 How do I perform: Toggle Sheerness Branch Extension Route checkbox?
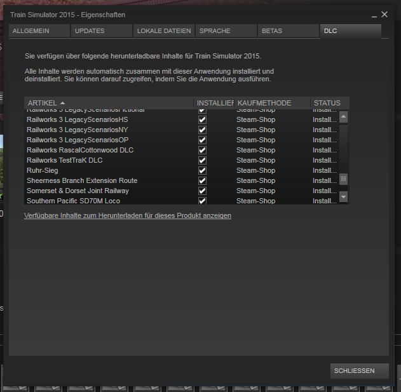[202, 181]
